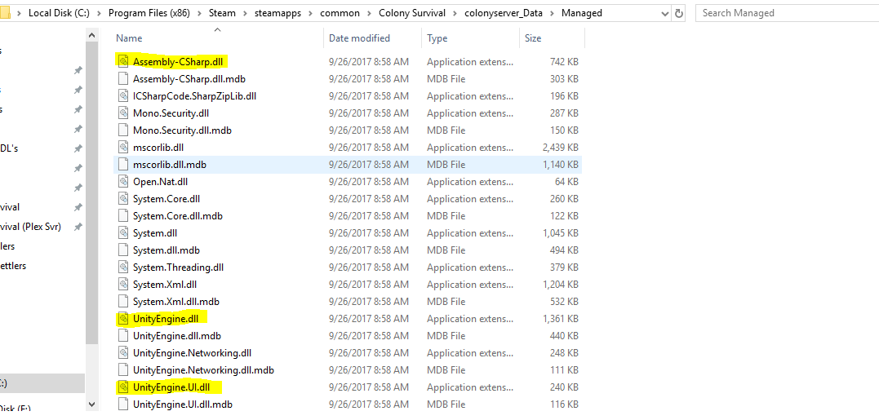Click the Open.Nat.dll file icon
Screen dimensions: 879x420
(x=123, y=181)
